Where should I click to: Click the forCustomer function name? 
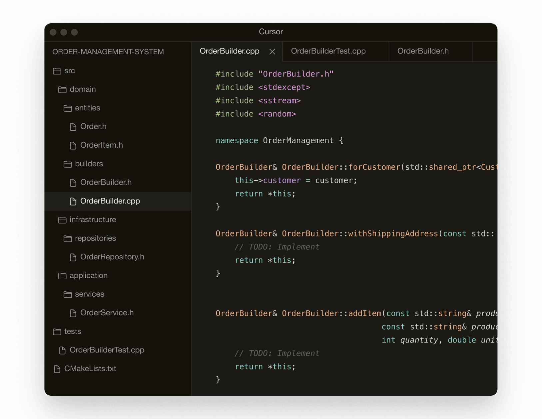(374, 167)
